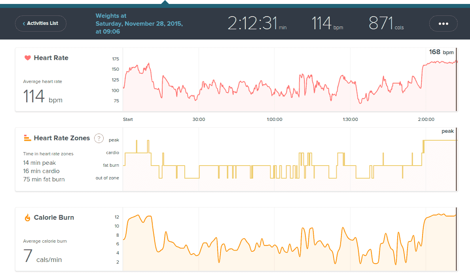
Task: Select the 1:30:00 time axis label
Action: pos(350,119)
